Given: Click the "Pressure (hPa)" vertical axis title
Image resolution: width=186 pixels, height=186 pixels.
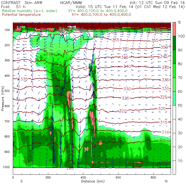Looking at the screenshot, I should pos(3,99).
